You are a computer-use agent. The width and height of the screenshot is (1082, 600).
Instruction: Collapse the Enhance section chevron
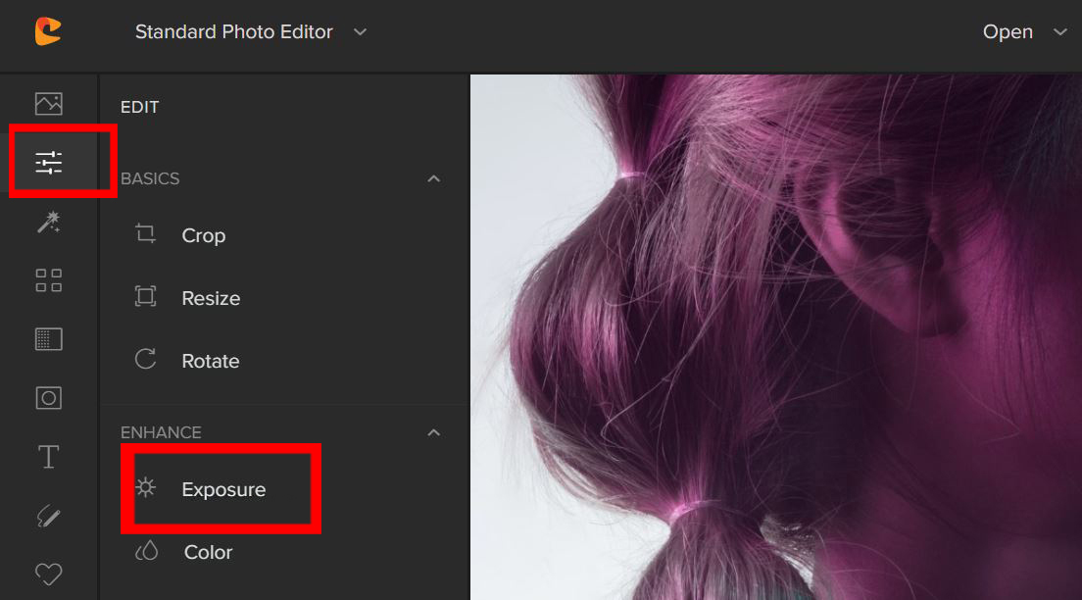433,433
